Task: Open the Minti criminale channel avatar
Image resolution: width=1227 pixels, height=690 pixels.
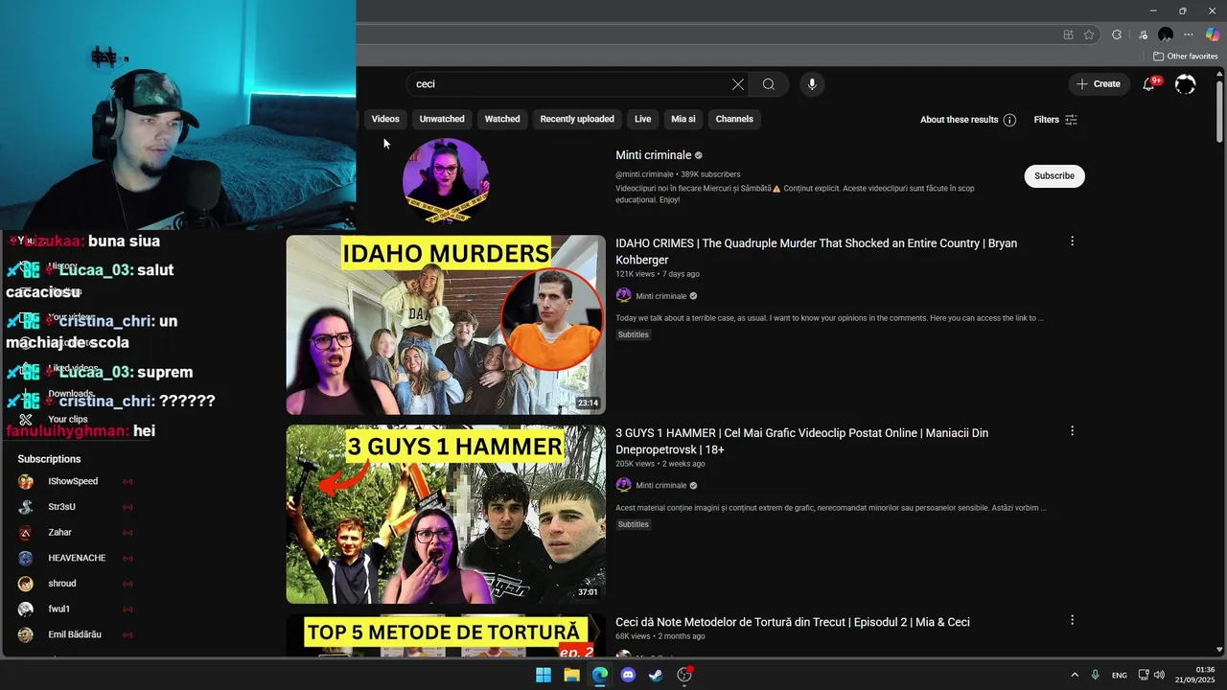Action: pyautogui.click(x=446, y=180)
